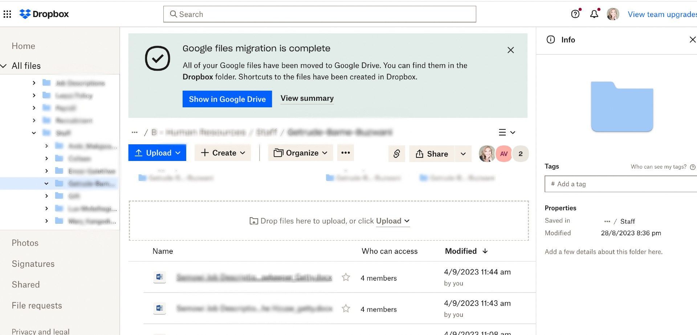Image resolution: width=697 pixels, height=335 pixels.
Task: Click 4 members of the 11:43 am file
Action: [x=379, y=309]
